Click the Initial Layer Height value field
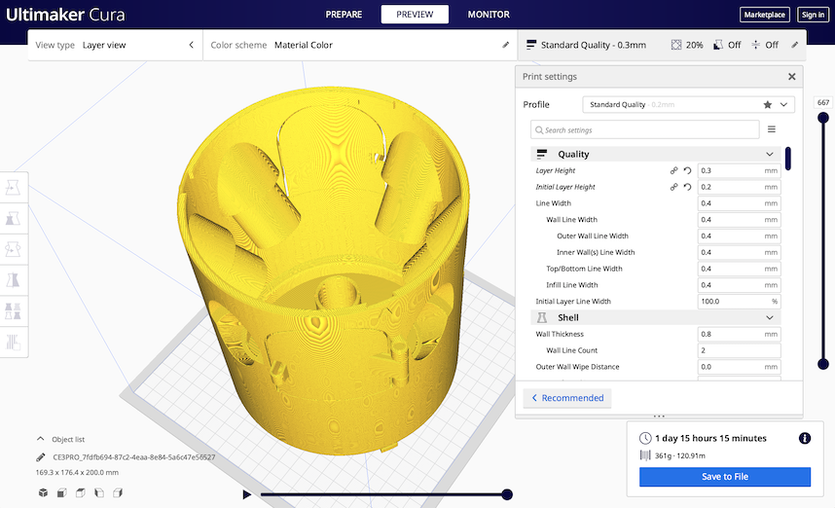 740,187
